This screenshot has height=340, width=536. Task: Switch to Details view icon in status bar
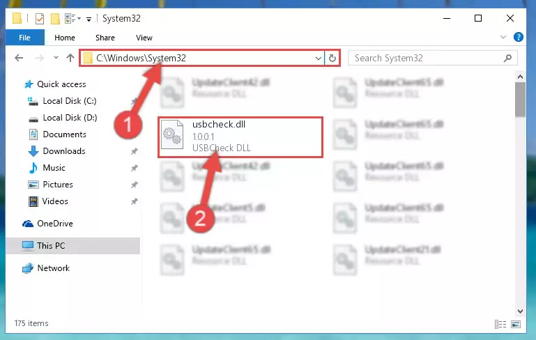click(x=500, y=324)
